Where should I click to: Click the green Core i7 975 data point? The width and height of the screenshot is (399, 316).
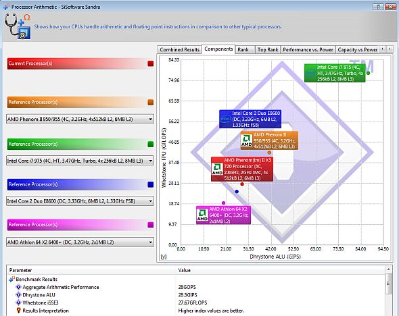click(x=368, y=73)
